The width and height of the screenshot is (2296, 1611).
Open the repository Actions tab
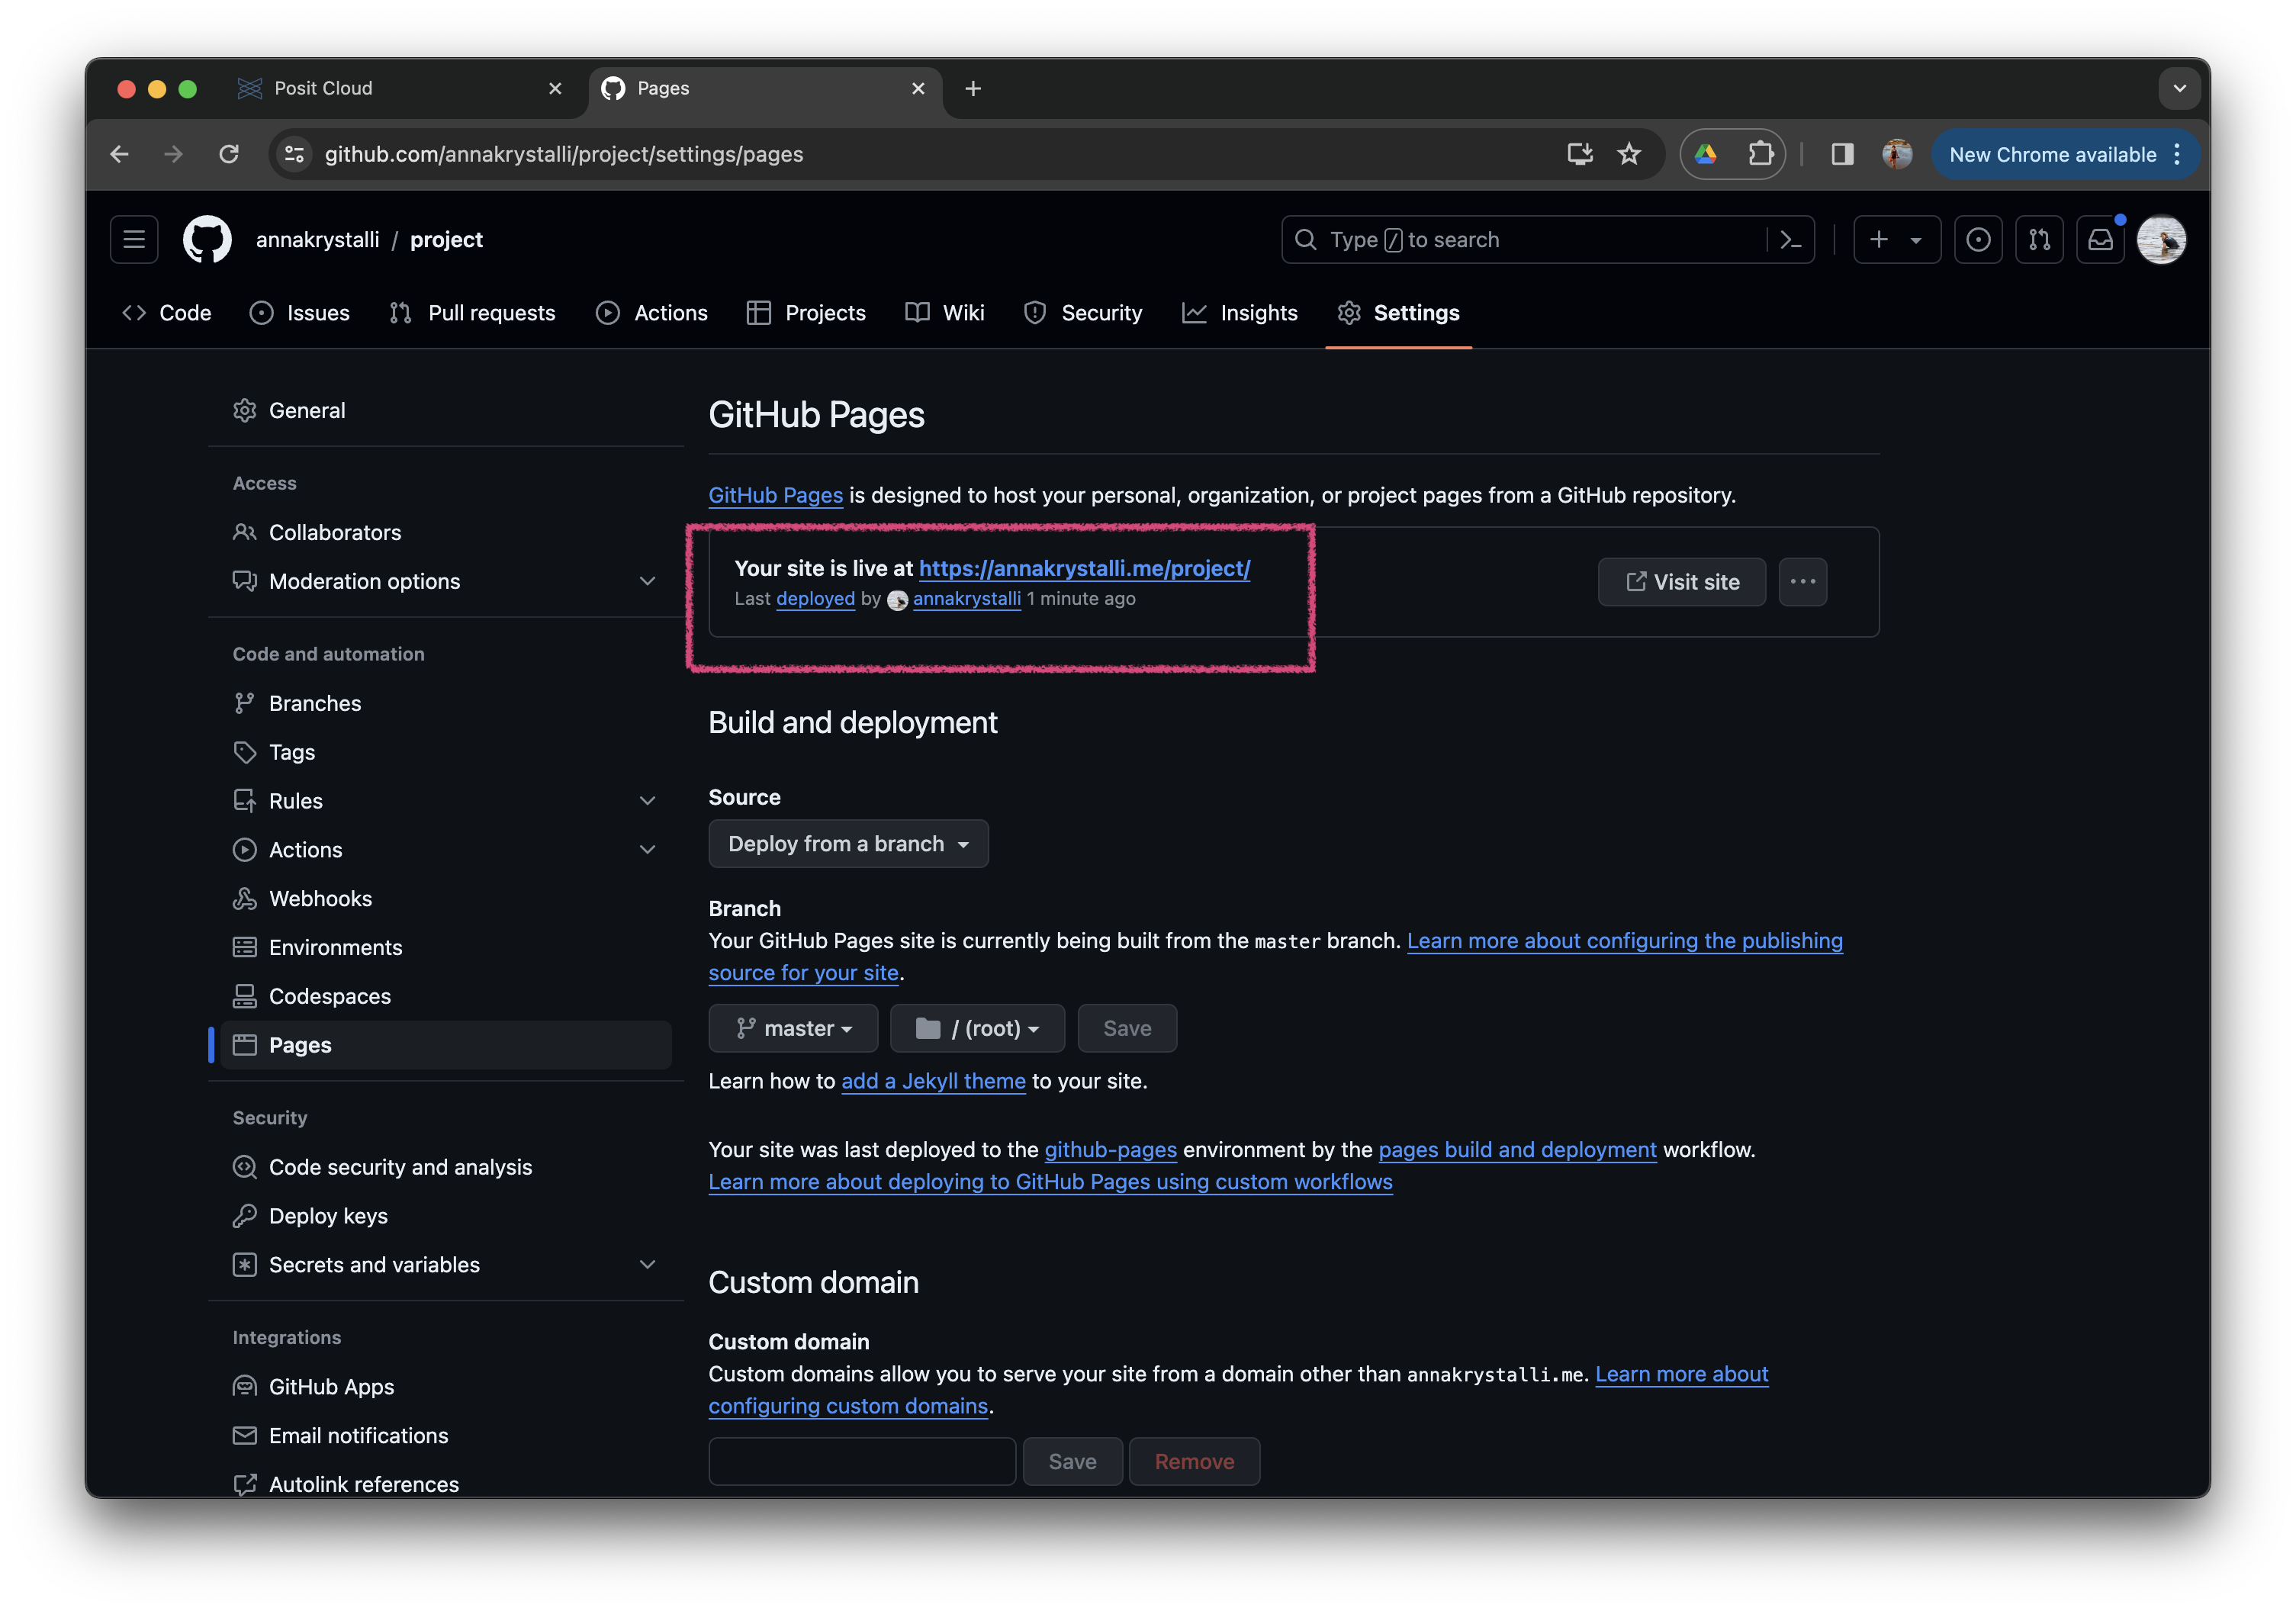point(652,313)
